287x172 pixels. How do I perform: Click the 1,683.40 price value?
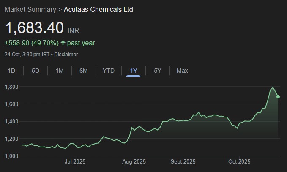[x=34, y=28]
